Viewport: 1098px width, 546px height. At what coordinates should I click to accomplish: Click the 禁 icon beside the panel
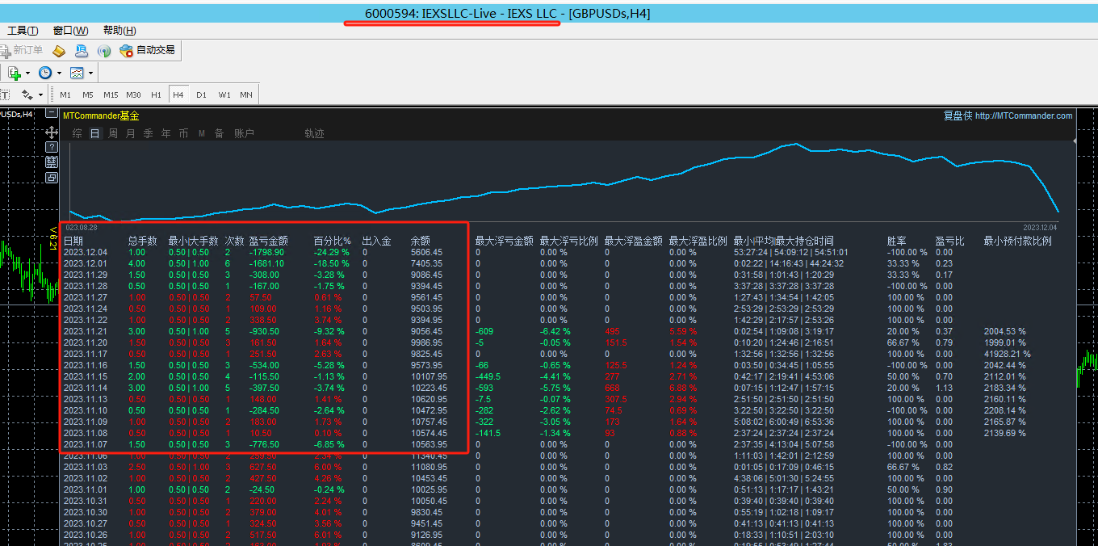[52, 162]
